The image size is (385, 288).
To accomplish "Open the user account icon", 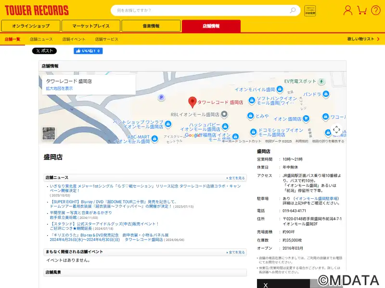I will coord(347,10).
